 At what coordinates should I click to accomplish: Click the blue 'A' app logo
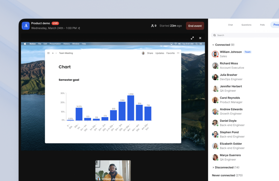[26, 26]
